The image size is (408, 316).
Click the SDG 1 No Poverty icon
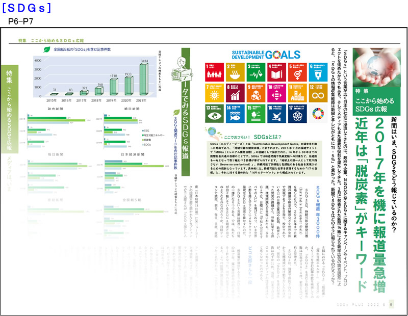click(x=214, y=72)
